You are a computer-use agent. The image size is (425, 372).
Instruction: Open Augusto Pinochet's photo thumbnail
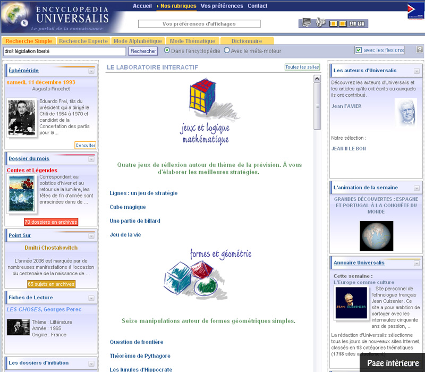point(22,117)
